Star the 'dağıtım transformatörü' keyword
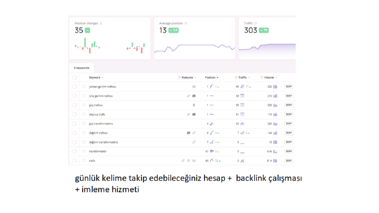This screenshot has width=379, height=213. (x=84, y=142)
